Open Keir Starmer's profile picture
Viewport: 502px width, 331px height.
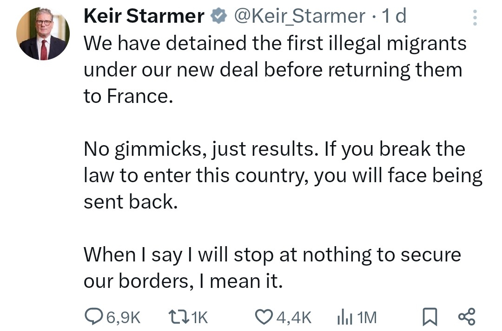coord(43,34)
